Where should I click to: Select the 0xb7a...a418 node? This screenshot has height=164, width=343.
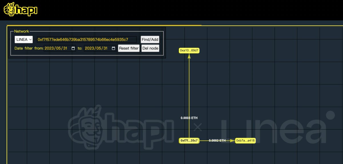click(245, 141)
